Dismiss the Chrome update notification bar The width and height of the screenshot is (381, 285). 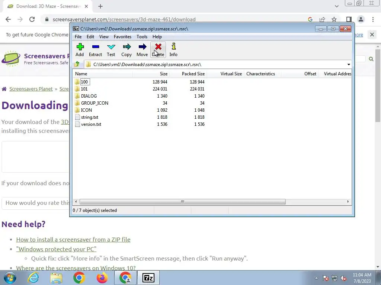coord(372,35)
